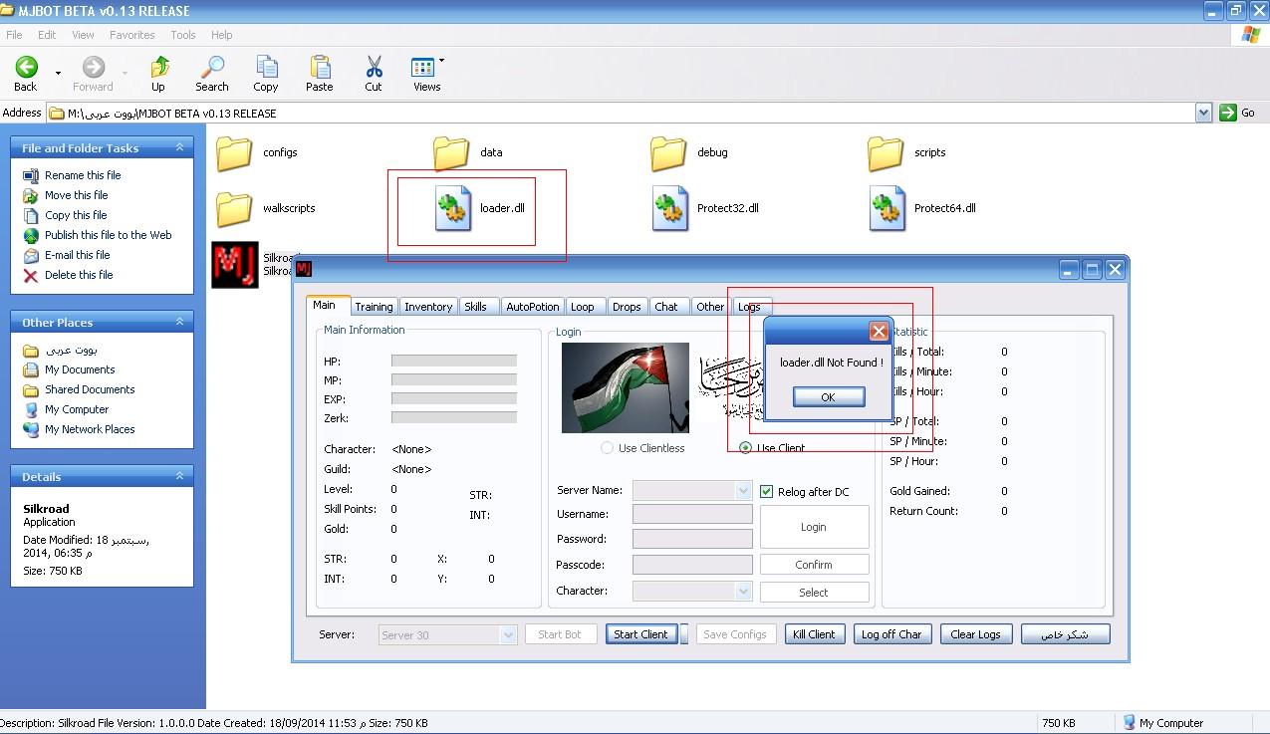Open the Favorites menu

[132, 35]
